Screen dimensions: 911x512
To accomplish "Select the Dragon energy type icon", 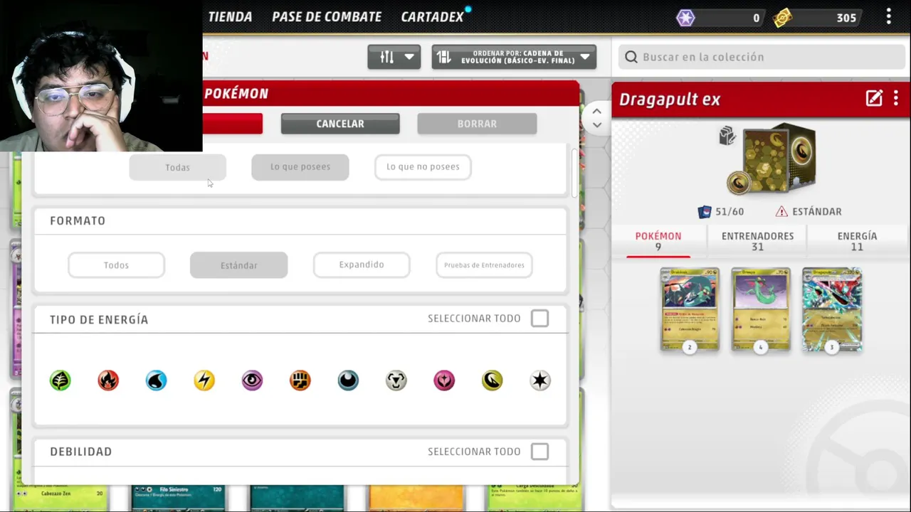I will 493,380.
